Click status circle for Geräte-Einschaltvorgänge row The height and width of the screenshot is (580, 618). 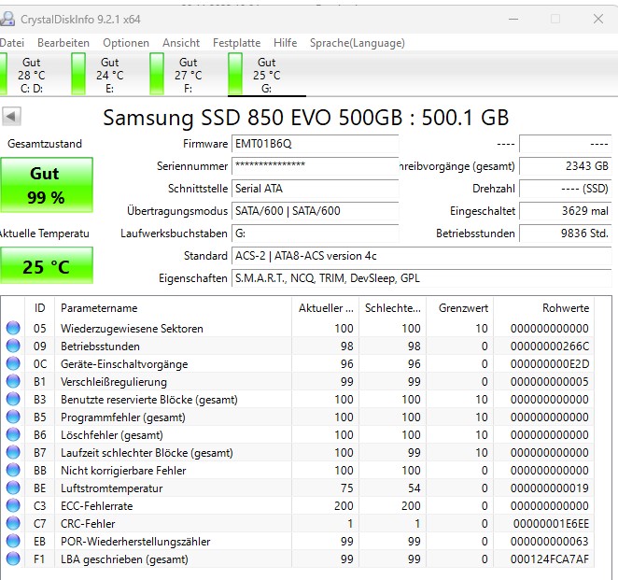(x=13, y=363)
